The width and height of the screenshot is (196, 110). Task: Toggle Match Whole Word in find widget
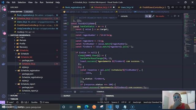[150, 16]
